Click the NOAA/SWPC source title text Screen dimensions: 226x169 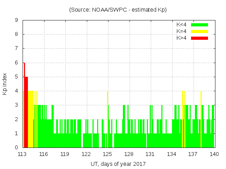point(118,10)
